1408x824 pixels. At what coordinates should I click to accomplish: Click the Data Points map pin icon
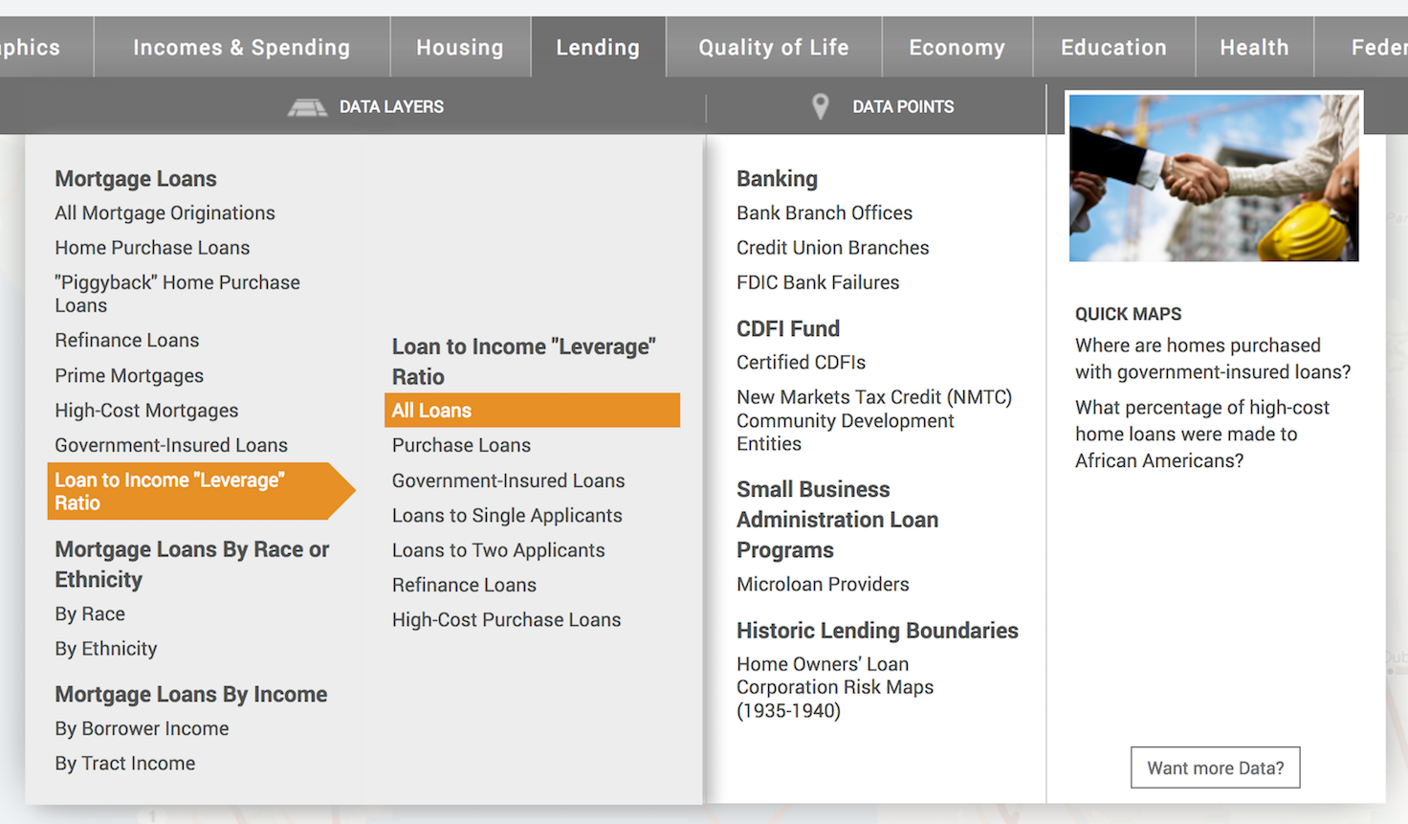pyautogui.click(x=820, y=106)
